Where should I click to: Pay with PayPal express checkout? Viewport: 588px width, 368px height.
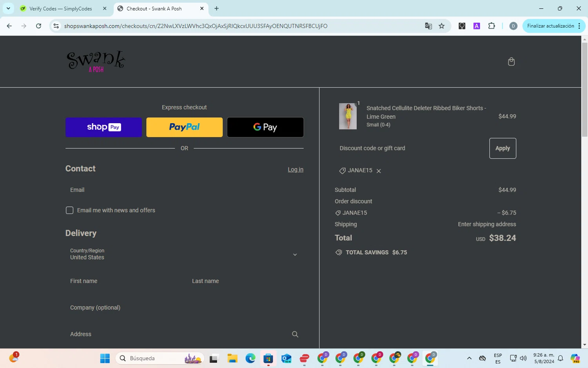pyautogui.click(x=184, y=127)
